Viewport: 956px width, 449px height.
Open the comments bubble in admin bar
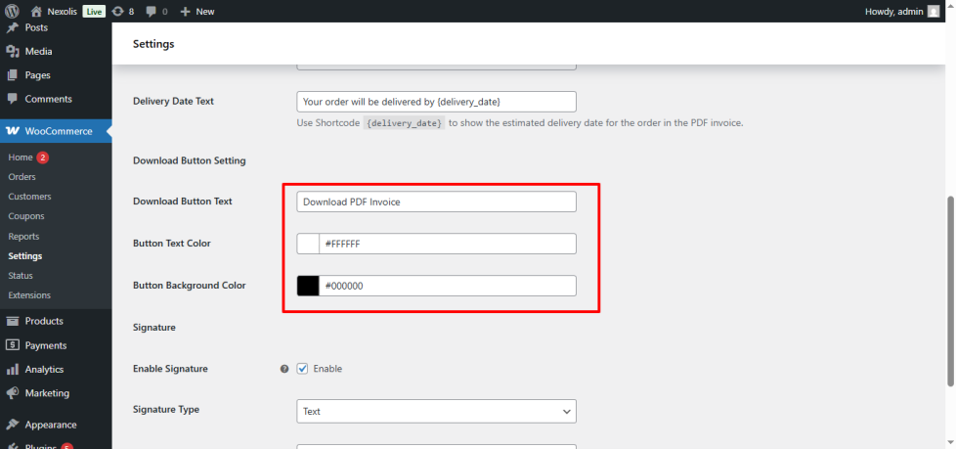tap(152, 11)
